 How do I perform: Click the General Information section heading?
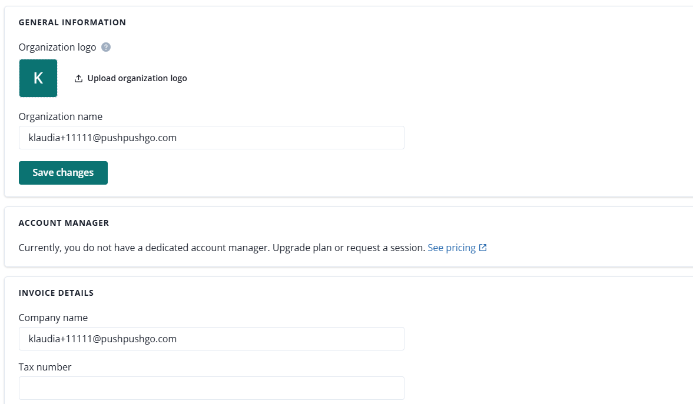point(72,22)
